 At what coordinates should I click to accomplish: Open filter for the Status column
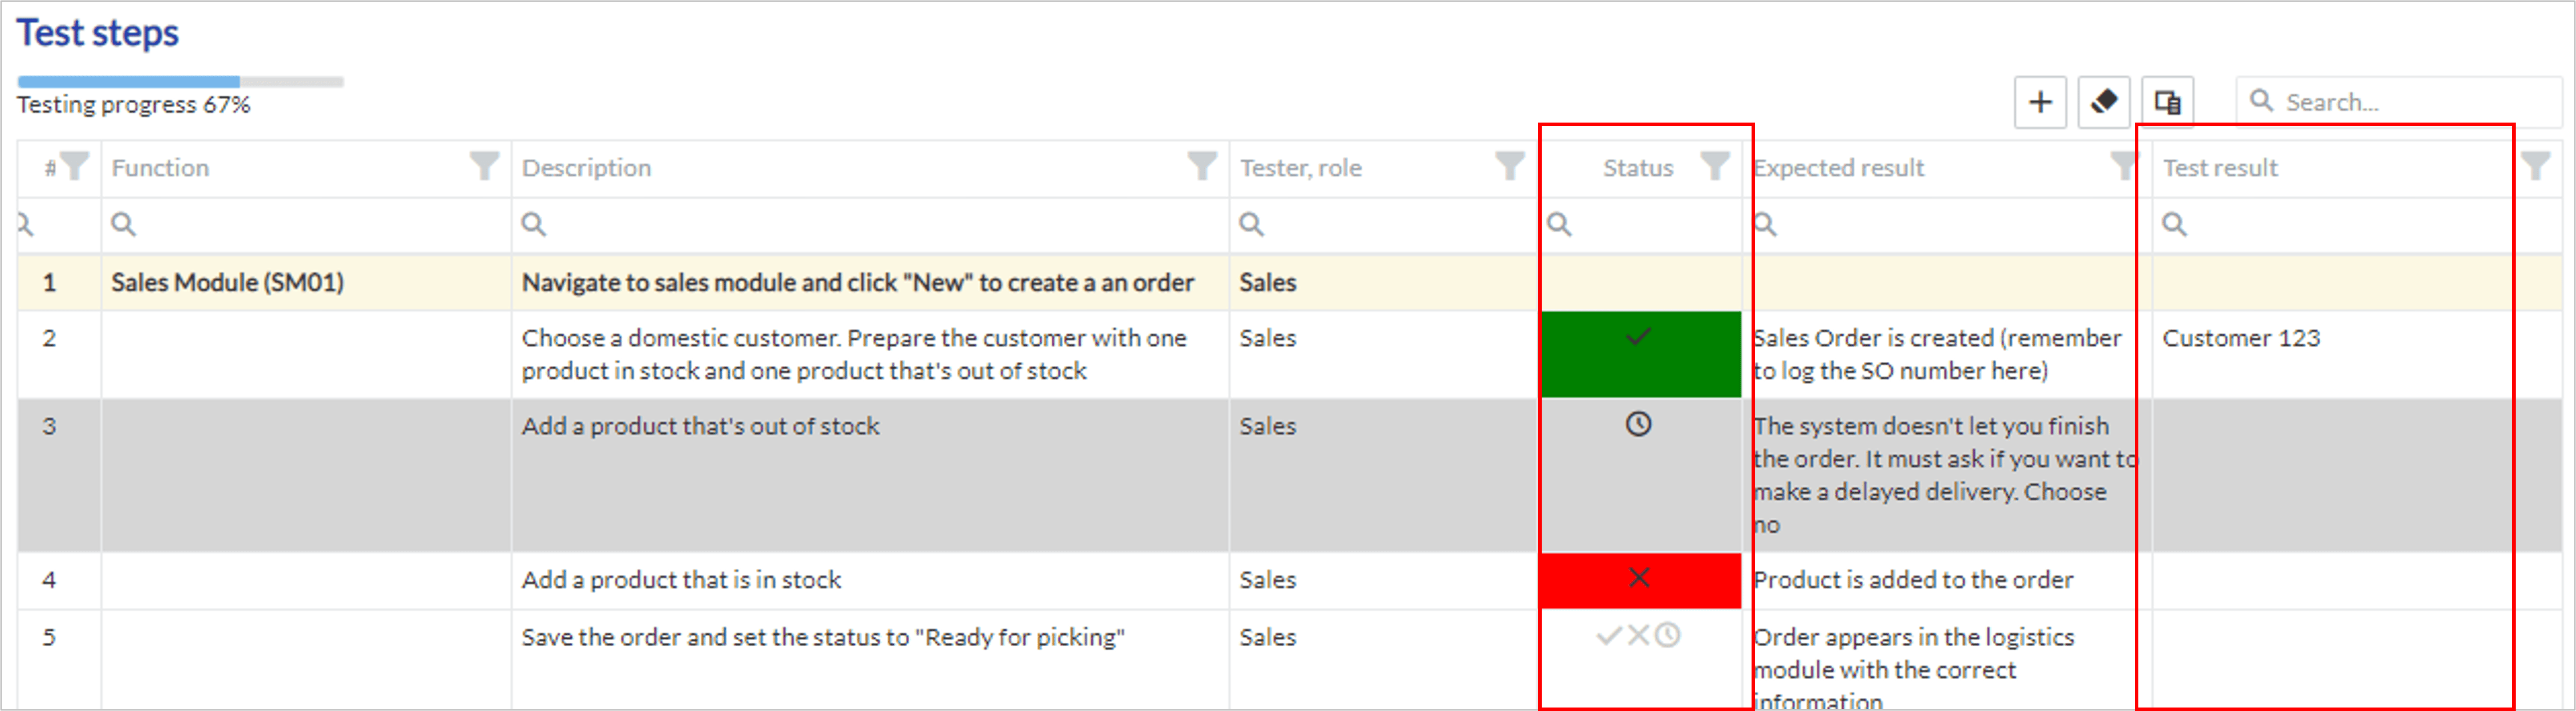(x=1715, y=166)
